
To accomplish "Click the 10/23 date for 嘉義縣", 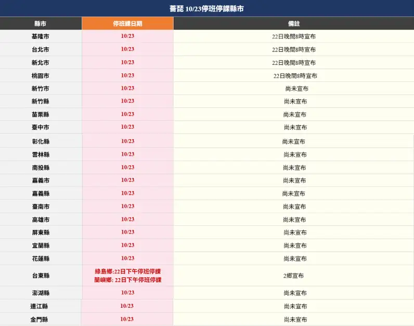I will pyautogui.click(x=128, y=193).
